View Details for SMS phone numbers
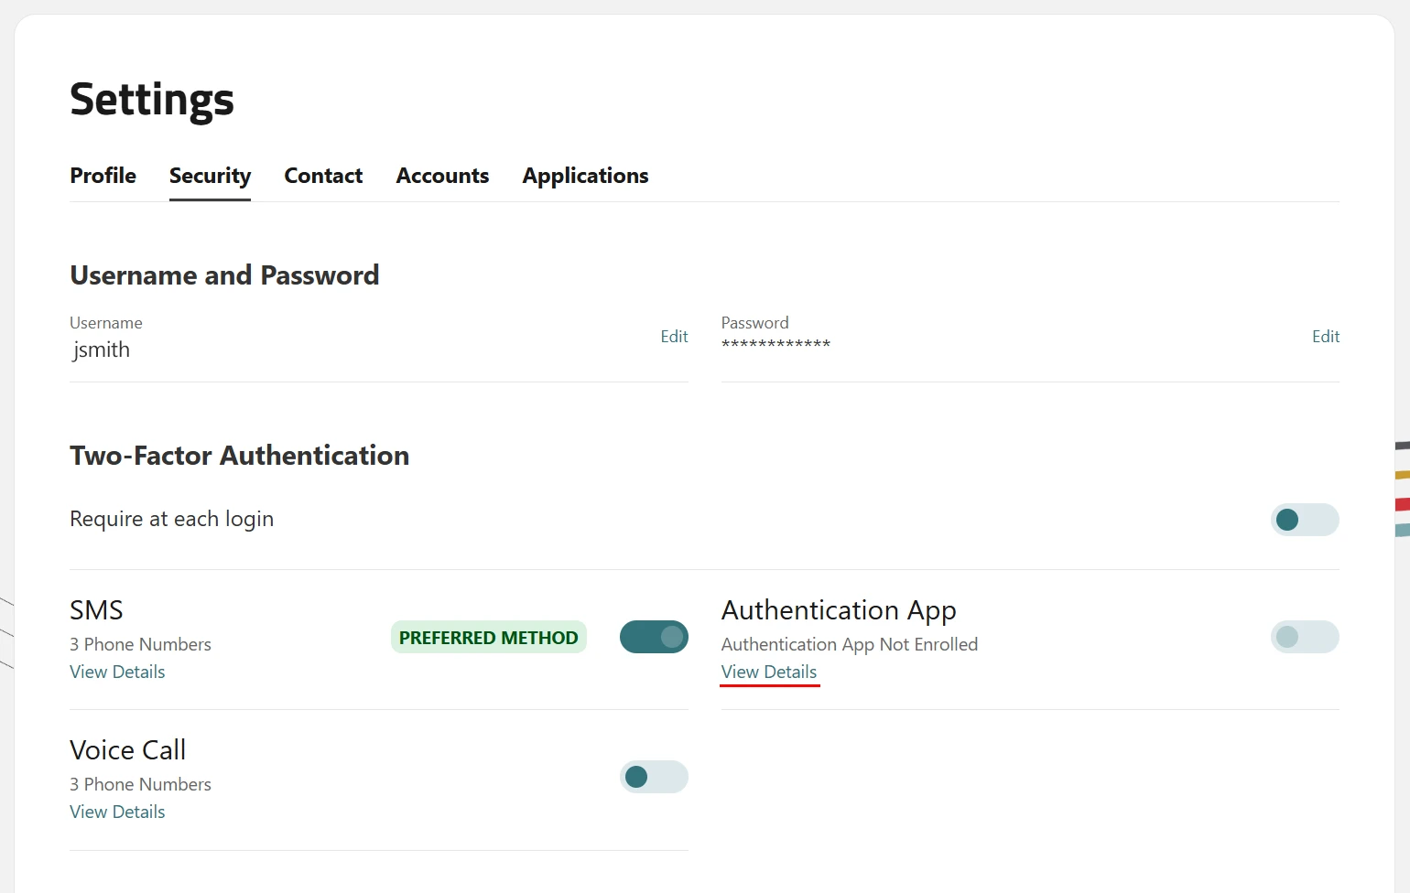The height and width of the screenshot is (893, 1410). [117, 672]
